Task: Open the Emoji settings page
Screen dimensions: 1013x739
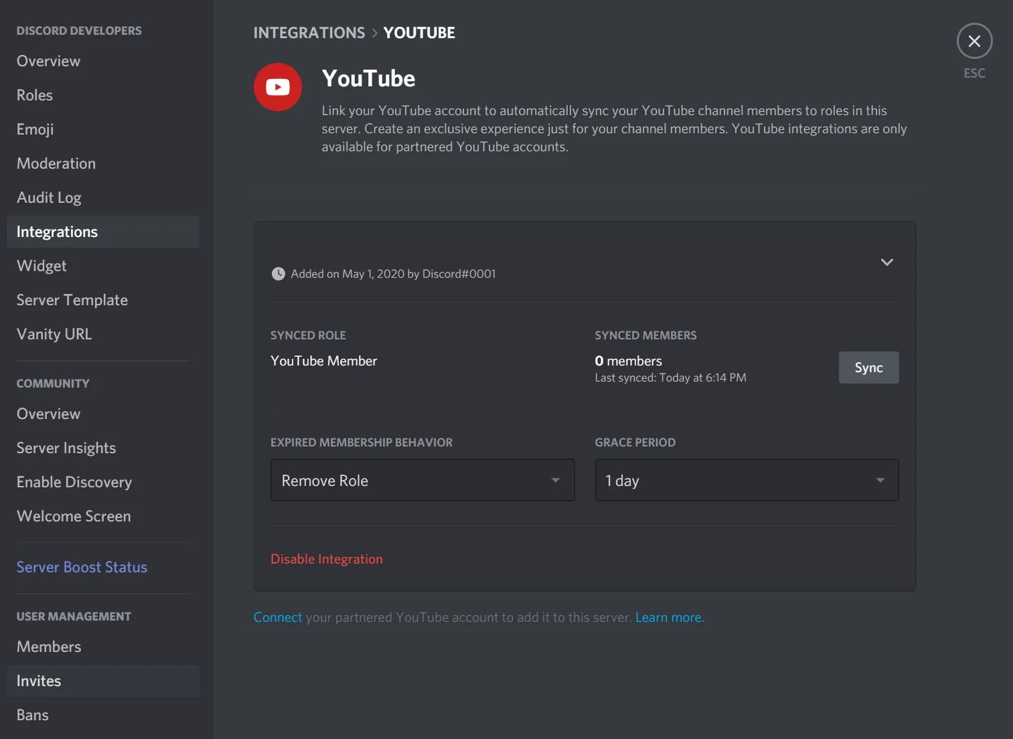Action: click(x=35, y=129)
